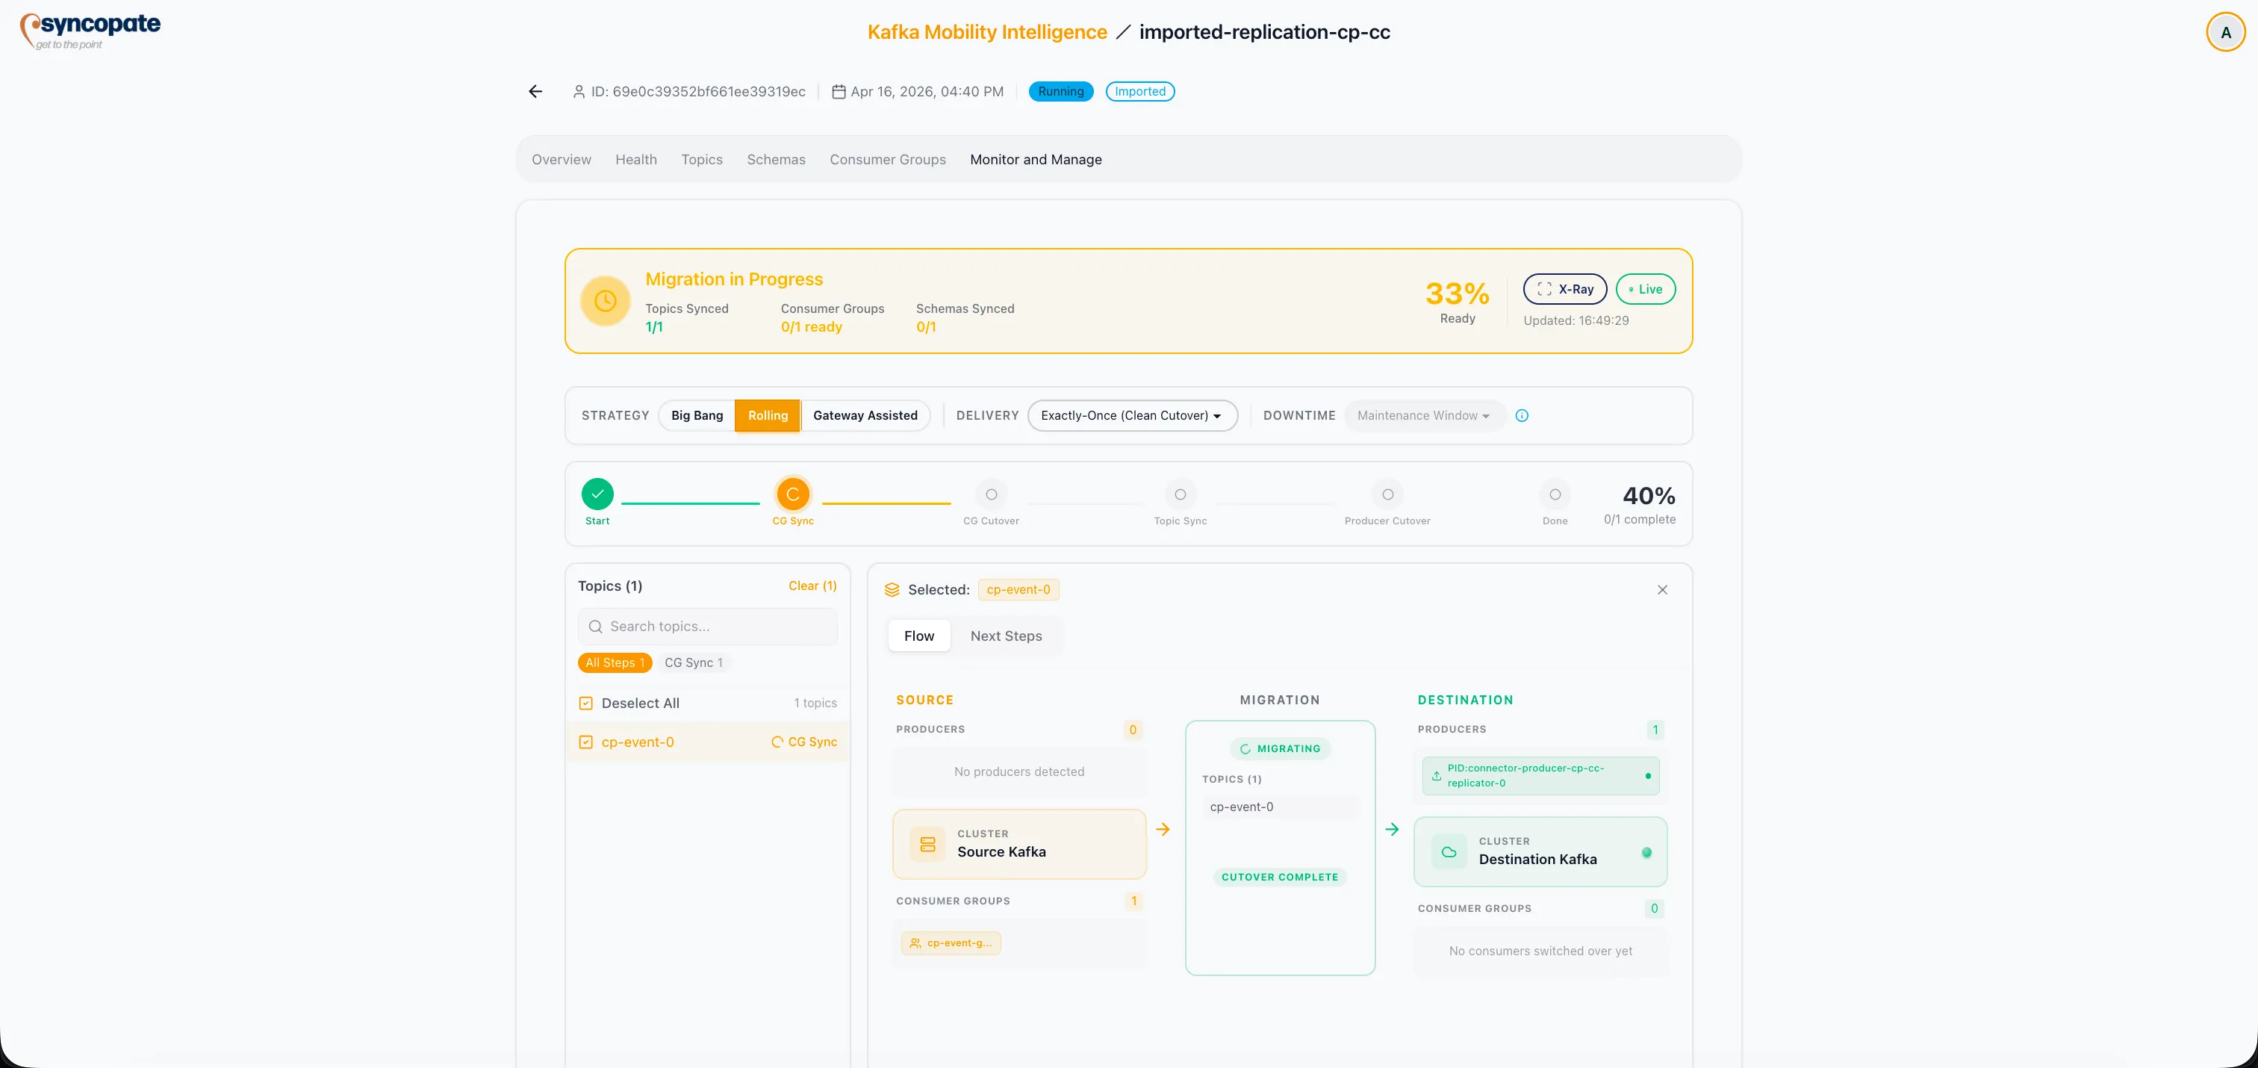Click the CG Sync spinner beside cp-event-0
This screenshot has height=1068, width=2258.
click(777, 742)
